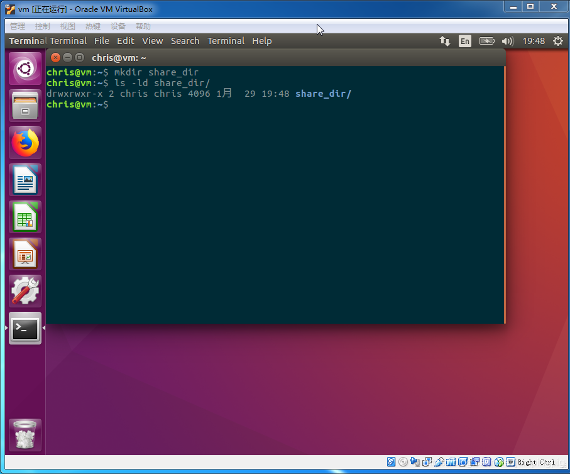
Task: Open the 帮助 menu in VirtualBox
Action: click(143, 26)
